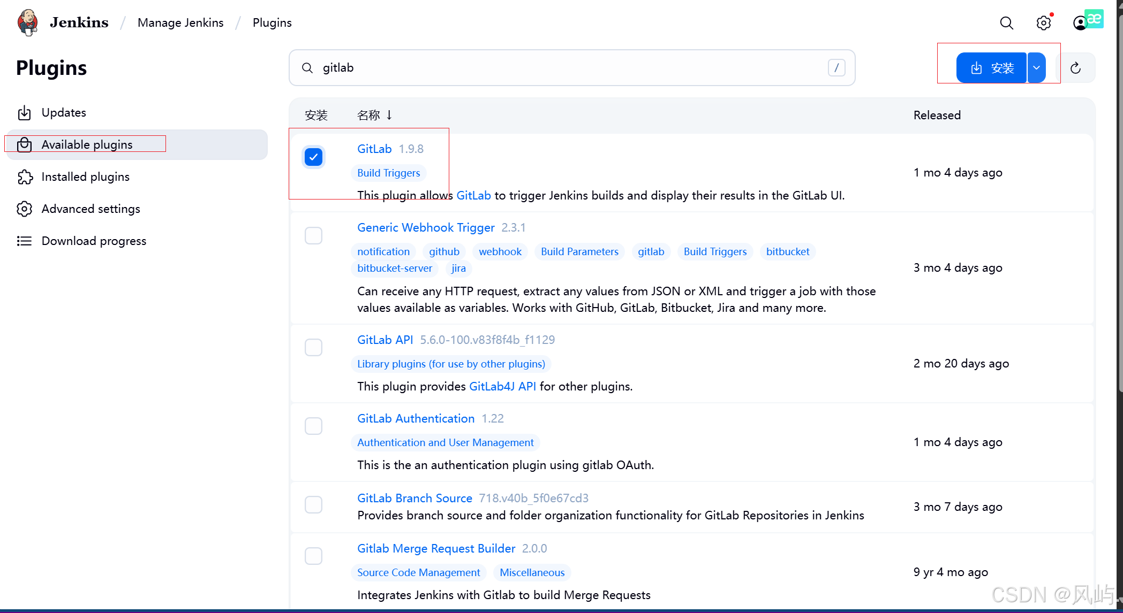The height and width of the screenshot is (613, 1123).
Task: Select Available plugins menu item
Action: [87, 145]
